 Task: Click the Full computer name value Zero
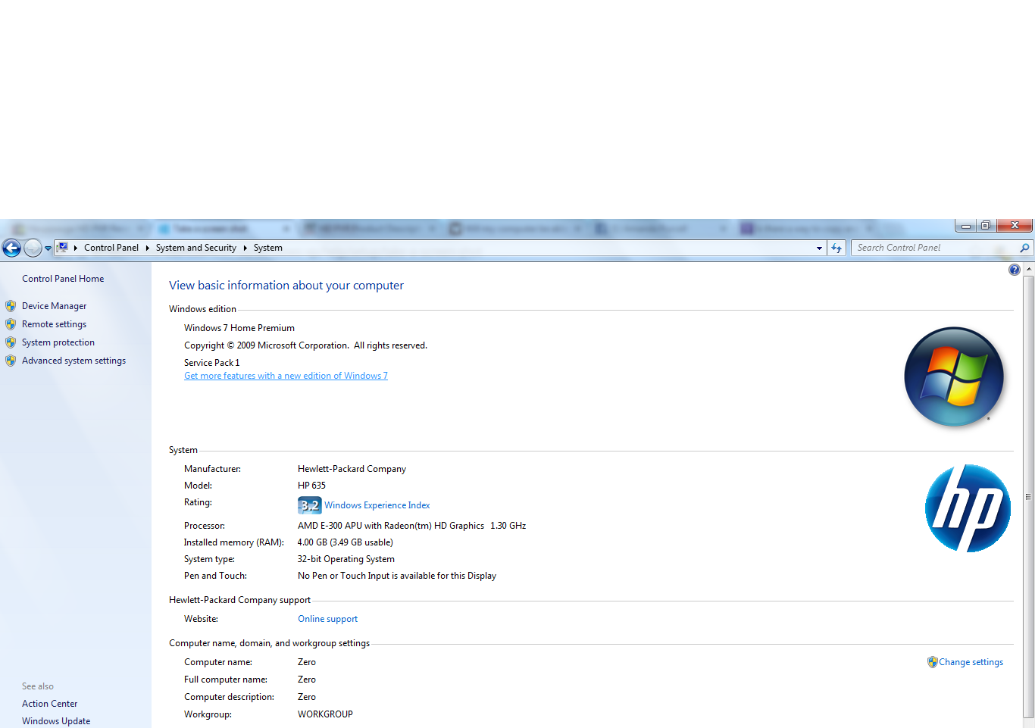(307, 680)
